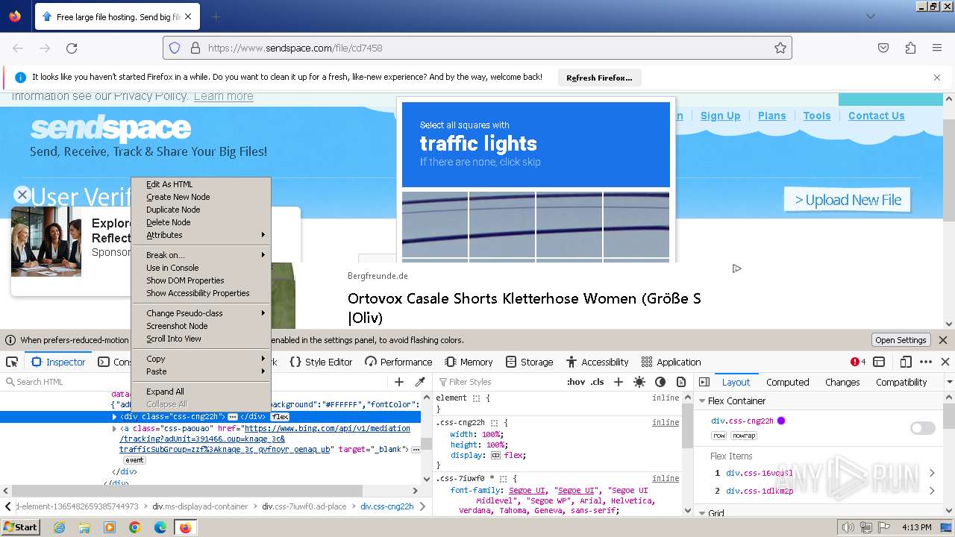Open the Windows Start menu
Image resolution: width=955 pixels, height=537 pixels.
(x=20, y=527)
